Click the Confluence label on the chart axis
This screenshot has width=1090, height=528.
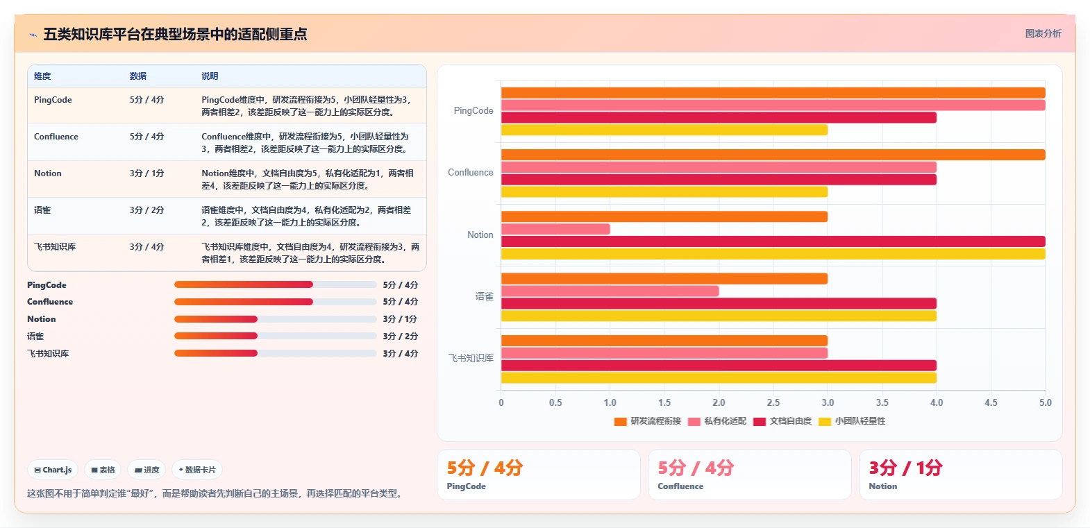[x=471, y=173]
